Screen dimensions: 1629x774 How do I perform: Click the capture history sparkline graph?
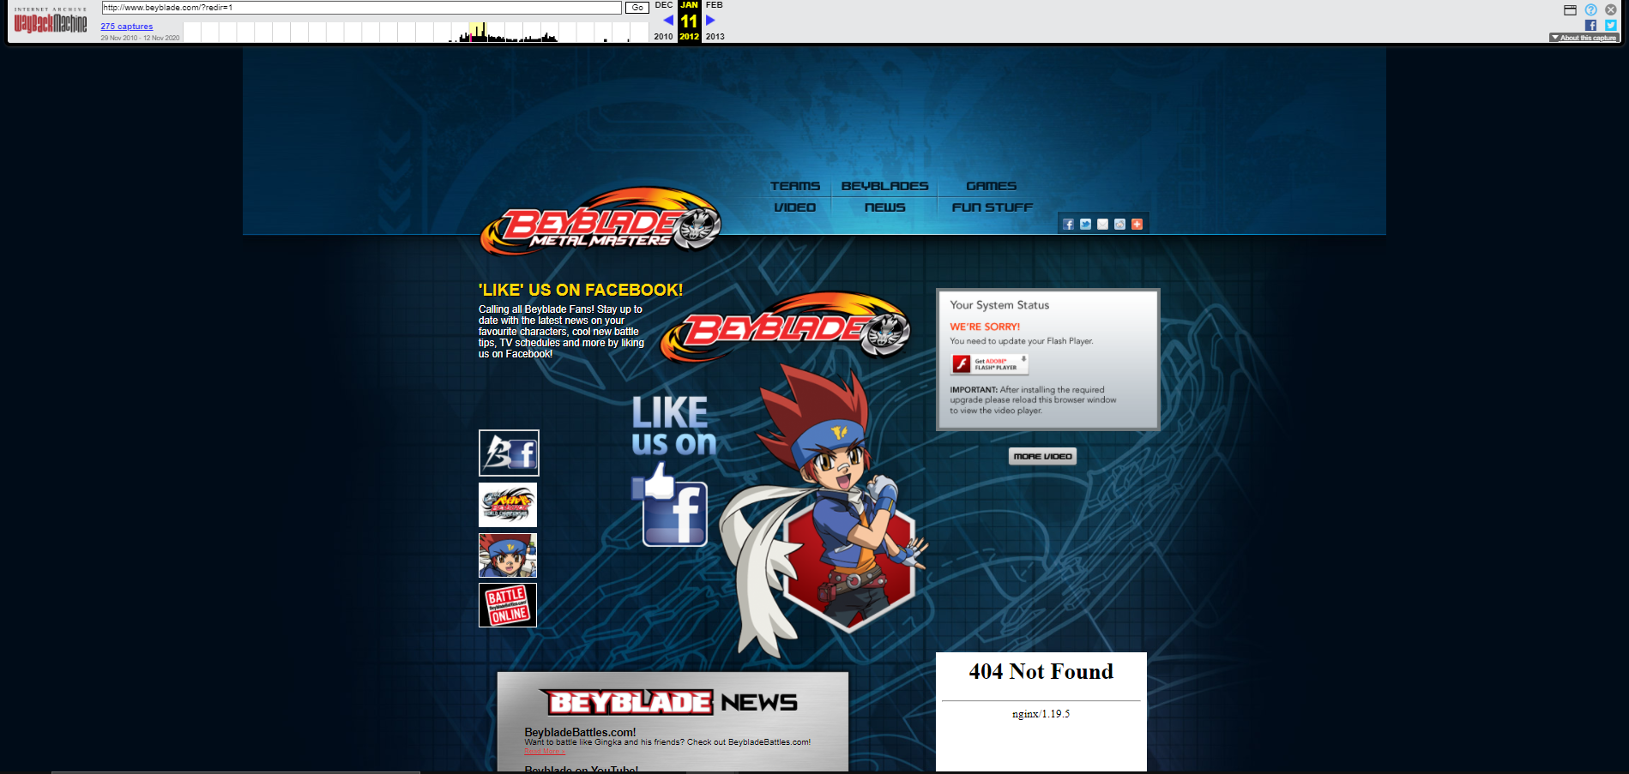click(416, 32)
